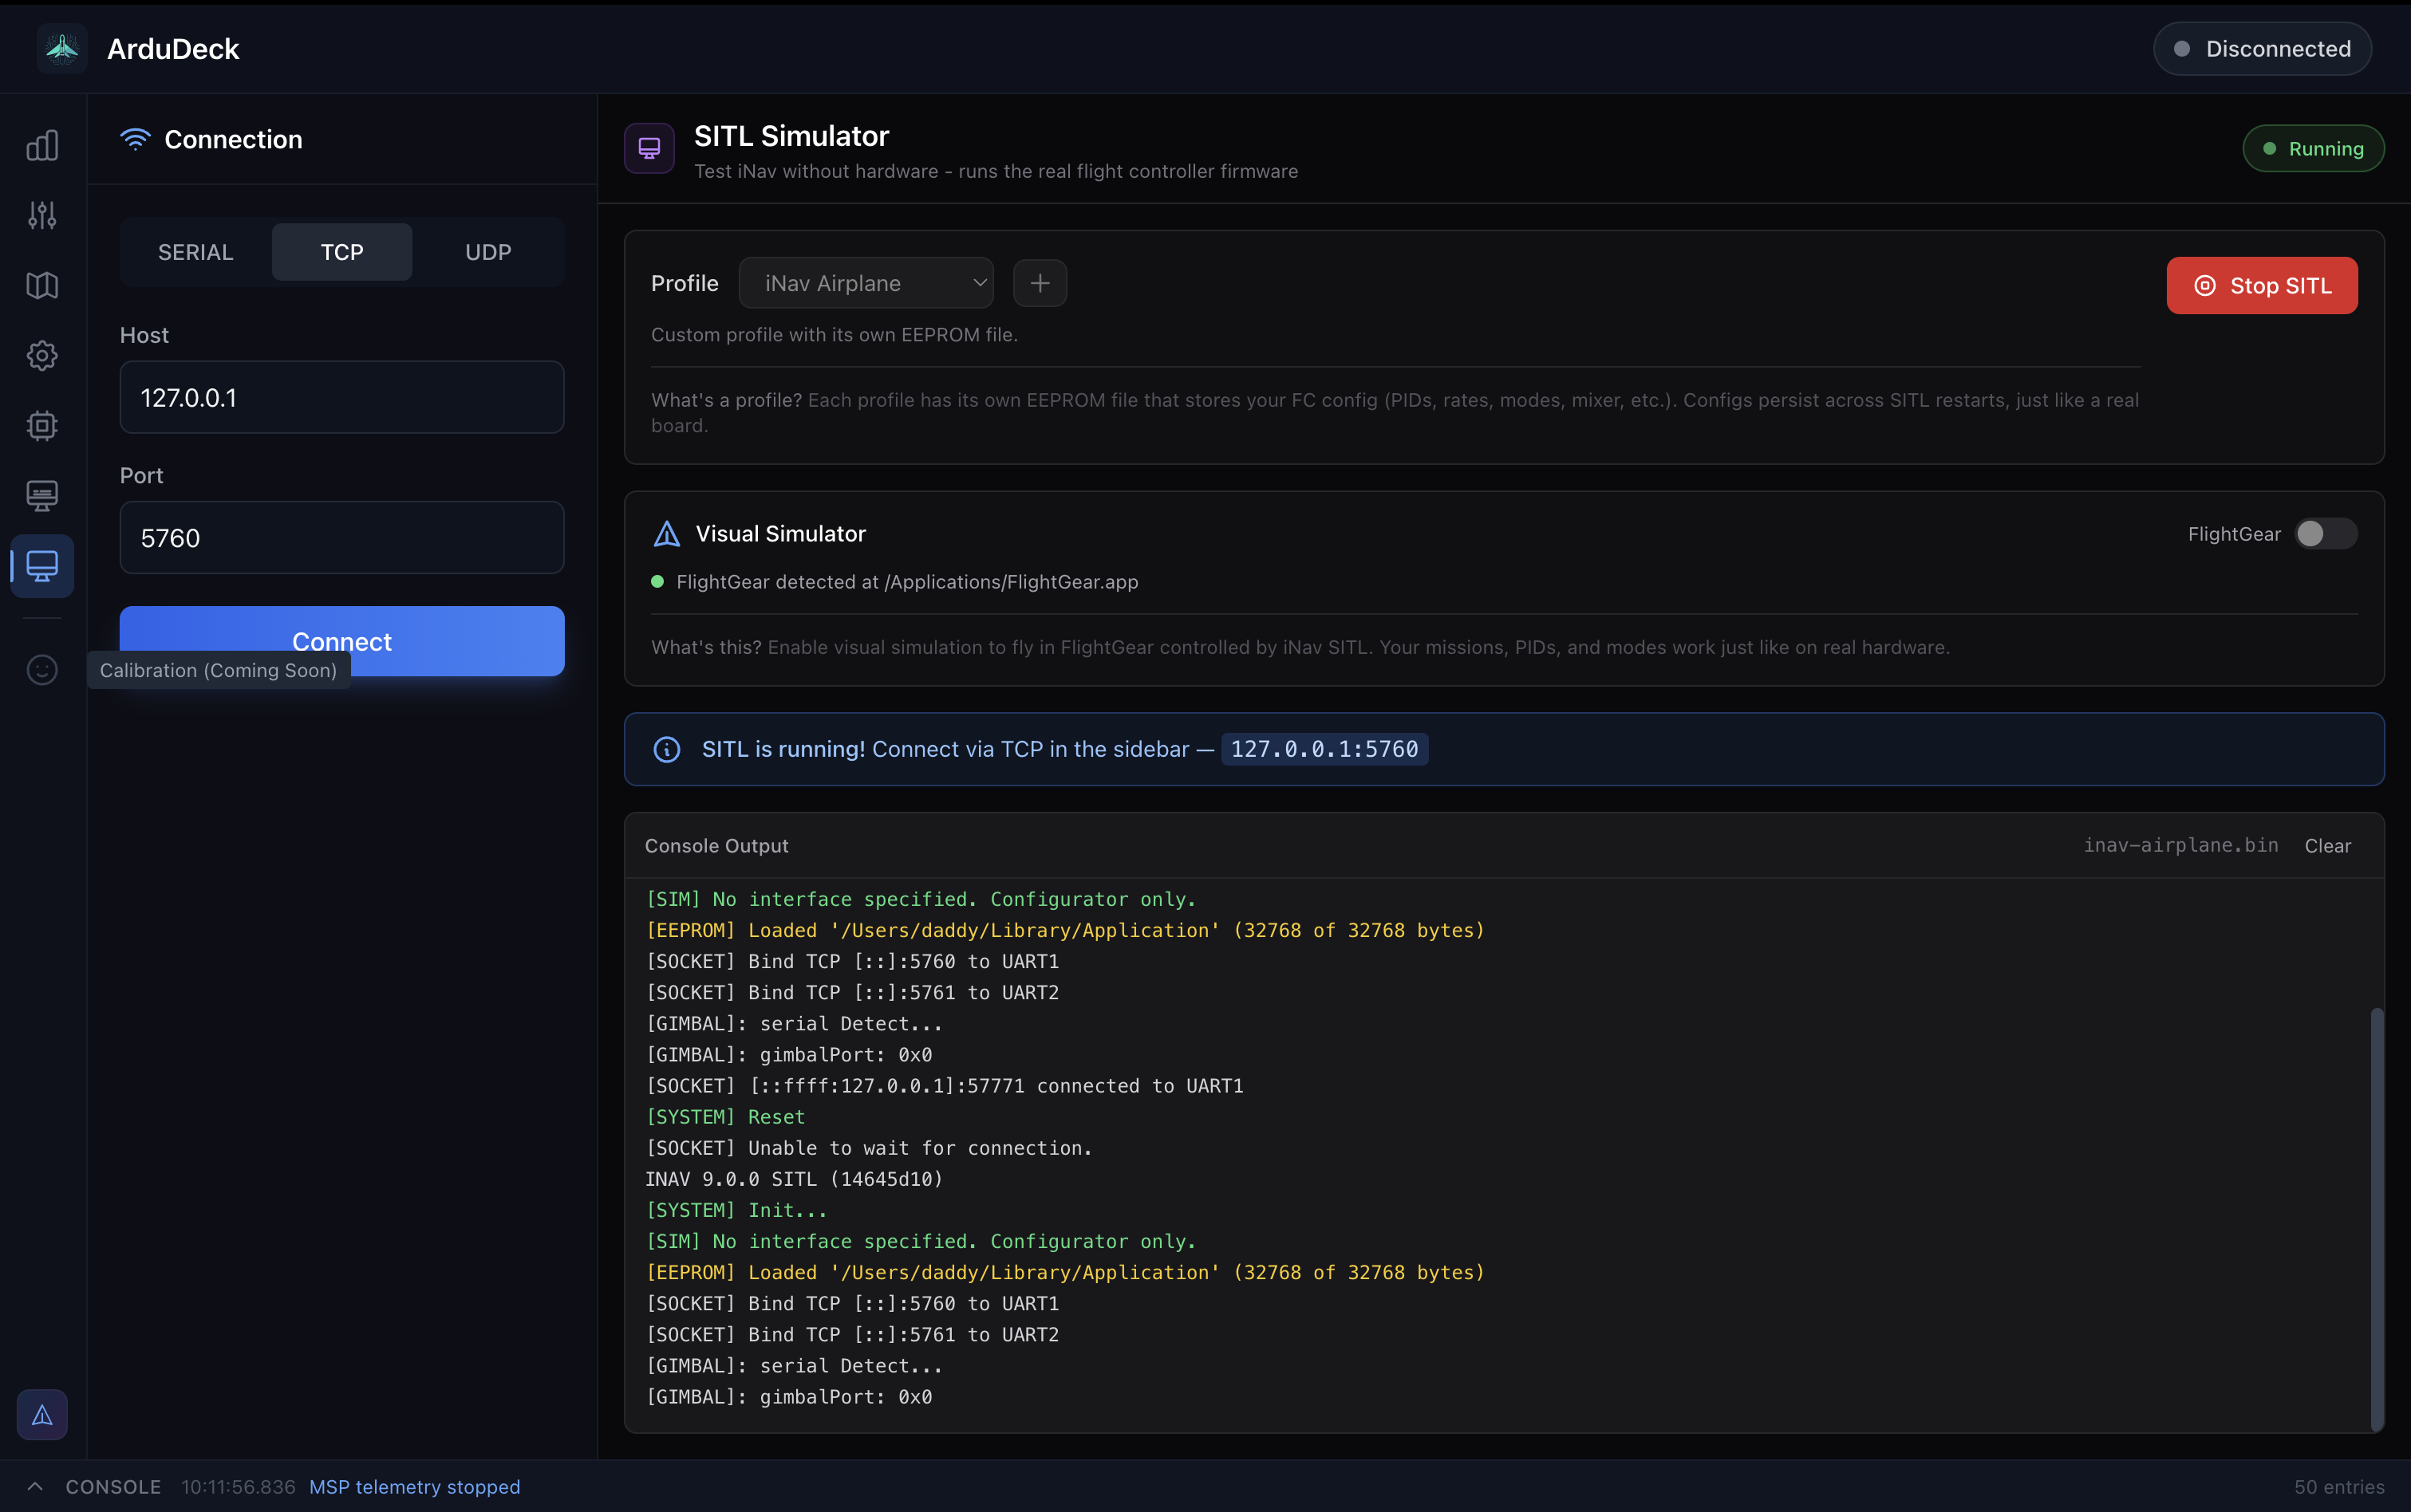The image size is (2411, 1512).
Task: Click the bottom-left triangle badge icon
Action: (42, 1415)
